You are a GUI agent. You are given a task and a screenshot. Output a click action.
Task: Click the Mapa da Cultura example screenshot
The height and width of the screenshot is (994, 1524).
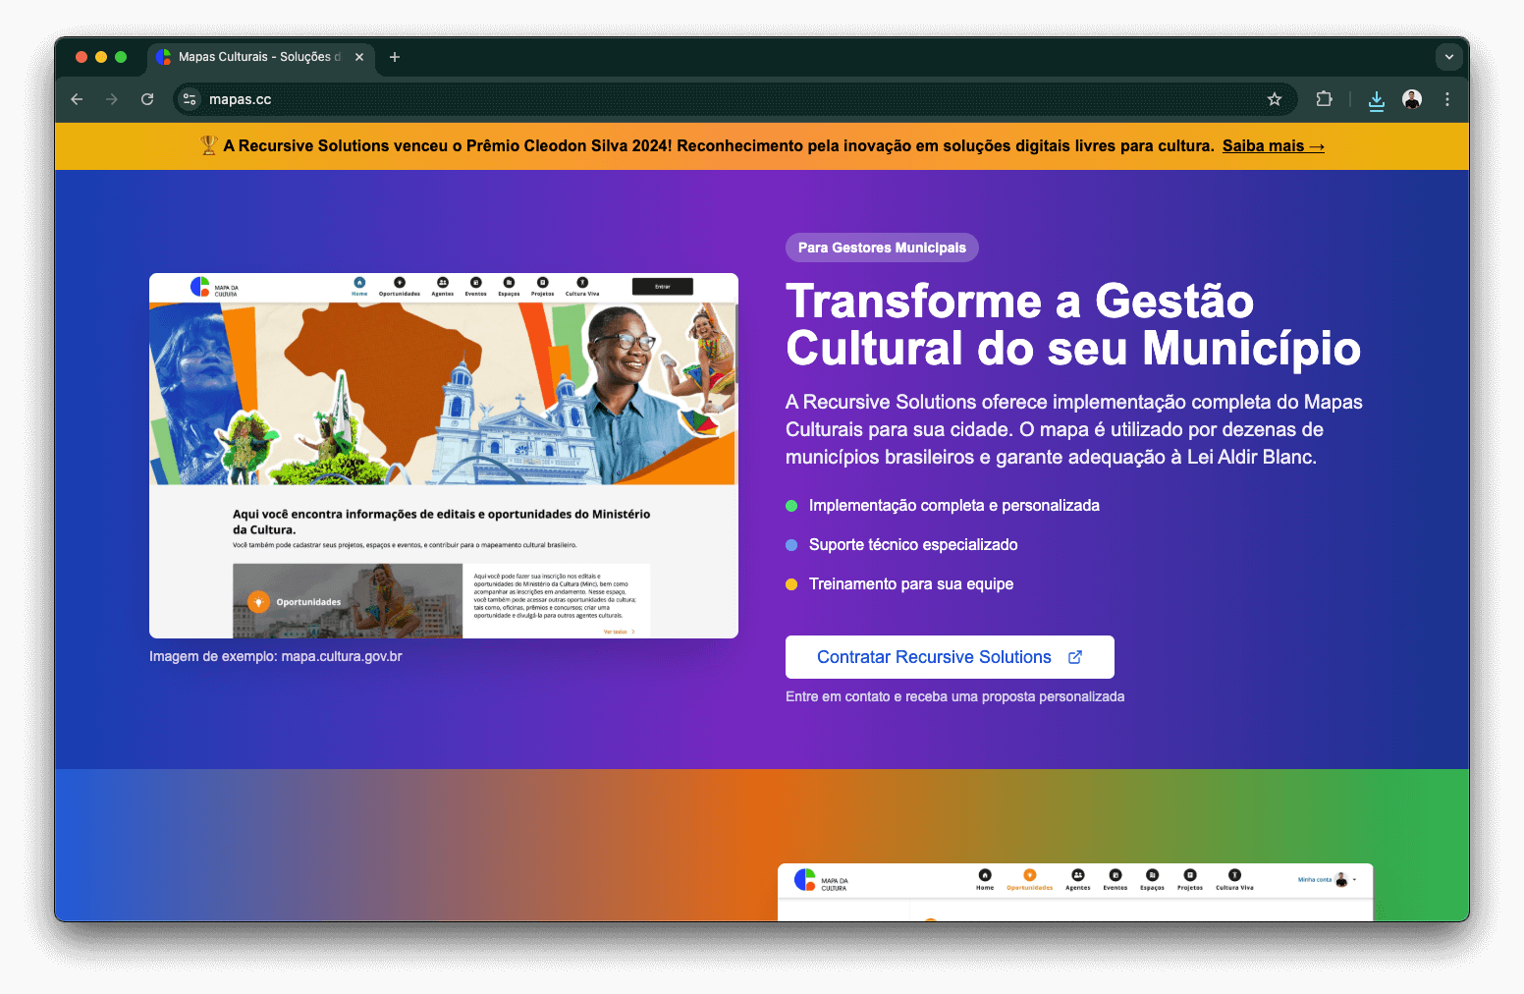tap(443, 456)
